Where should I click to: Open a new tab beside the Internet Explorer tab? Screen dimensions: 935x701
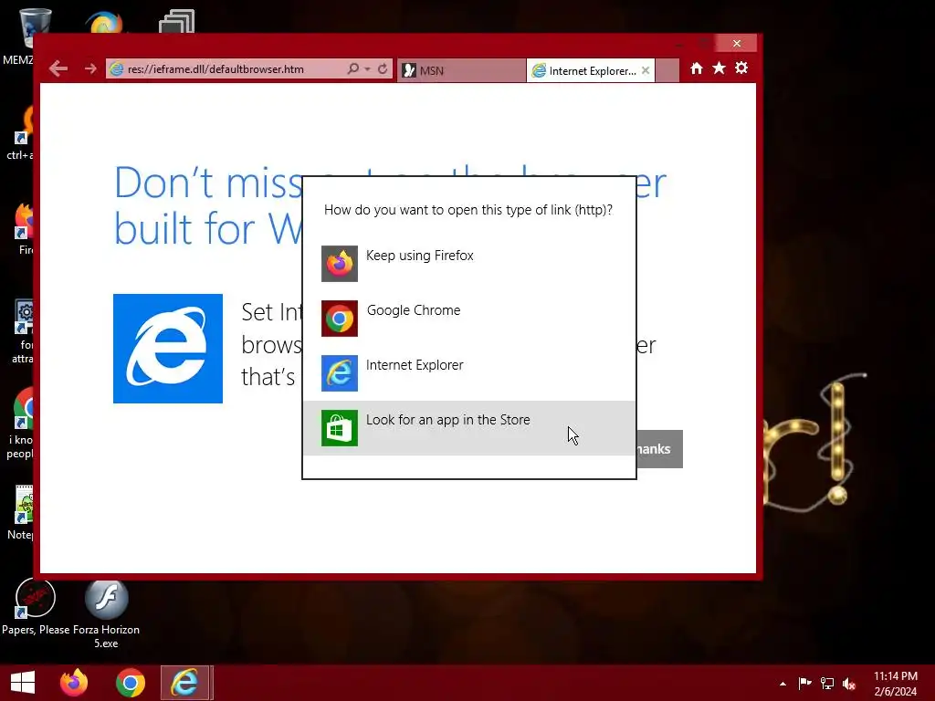[x=667, y=70]
